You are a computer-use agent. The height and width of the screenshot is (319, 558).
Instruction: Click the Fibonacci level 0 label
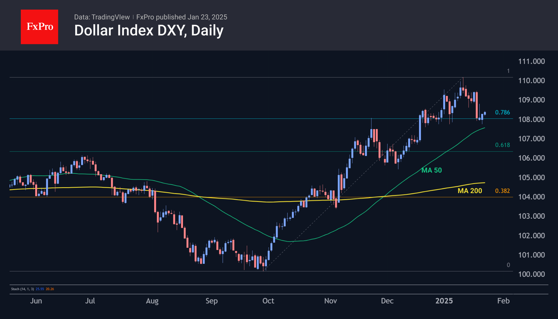coord(508,265)
